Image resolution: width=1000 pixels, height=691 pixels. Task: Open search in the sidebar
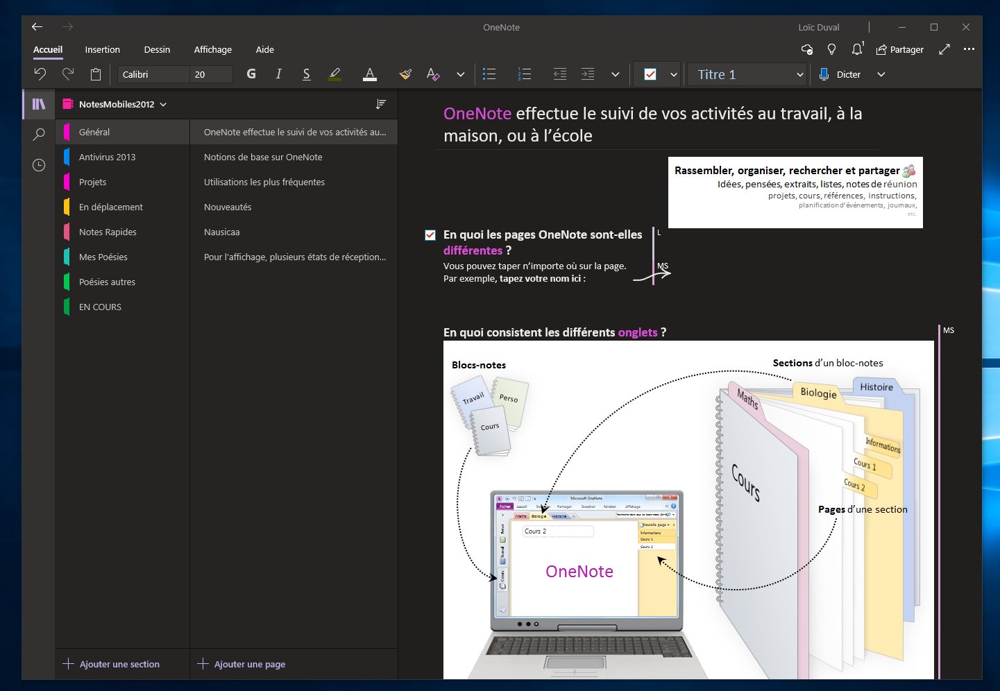(39, 135)
